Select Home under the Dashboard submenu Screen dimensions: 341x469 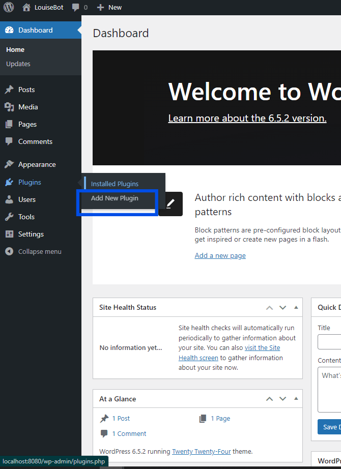pyautogui.click(x=15, y=50)
